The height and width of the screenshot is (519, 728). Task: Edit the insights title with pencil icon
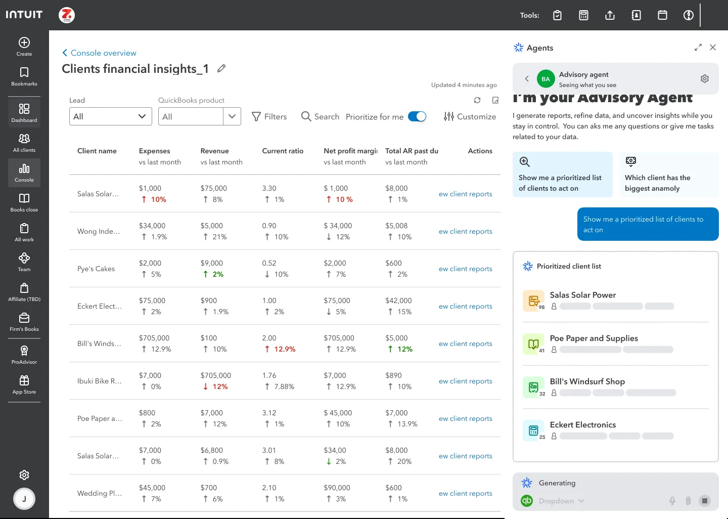(x=221, y=68)
